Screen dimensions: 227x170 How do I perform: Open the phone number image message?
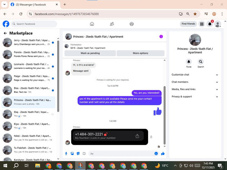(x=109, y=137)
